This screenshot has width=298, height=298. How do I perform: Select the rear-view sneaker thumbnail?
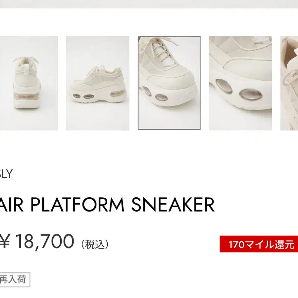[x=29, y=83]
